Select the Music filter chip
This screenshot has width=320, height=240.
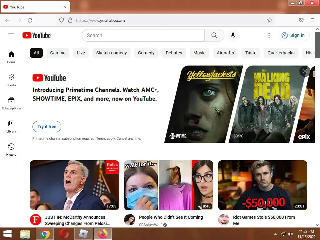199,53
